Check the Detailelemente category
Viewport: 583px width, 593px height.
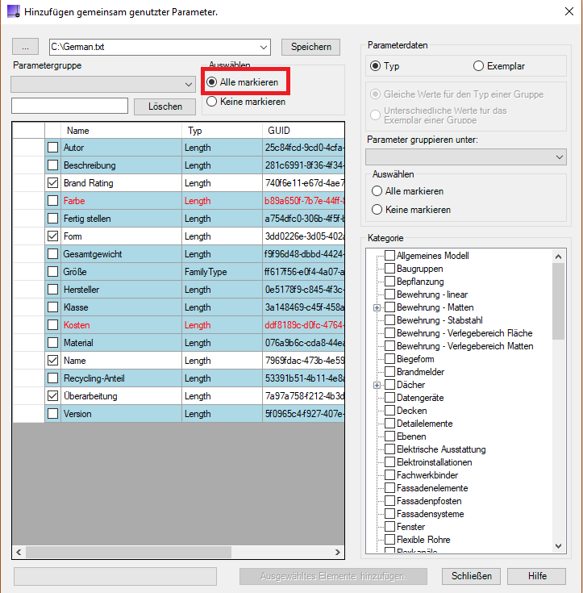click(x=389, y=424)
